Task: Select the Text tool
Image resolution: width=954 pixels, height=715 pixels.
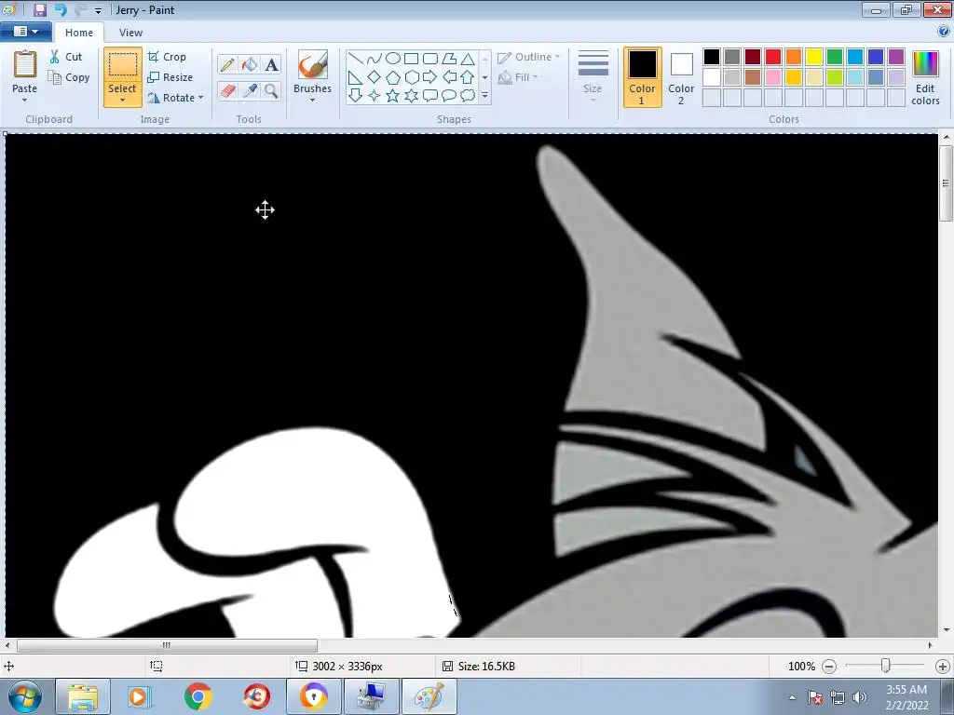Action: point(271,64)
